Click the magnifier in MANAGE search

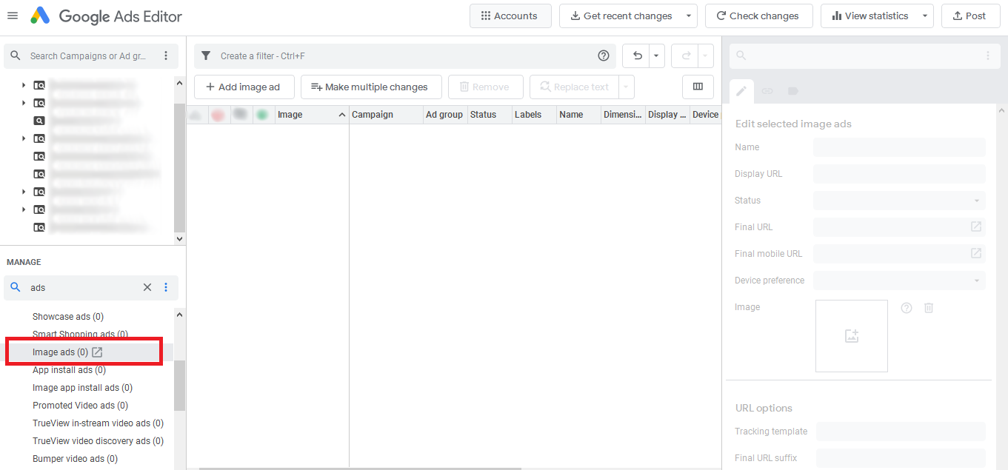coord(16,287)
